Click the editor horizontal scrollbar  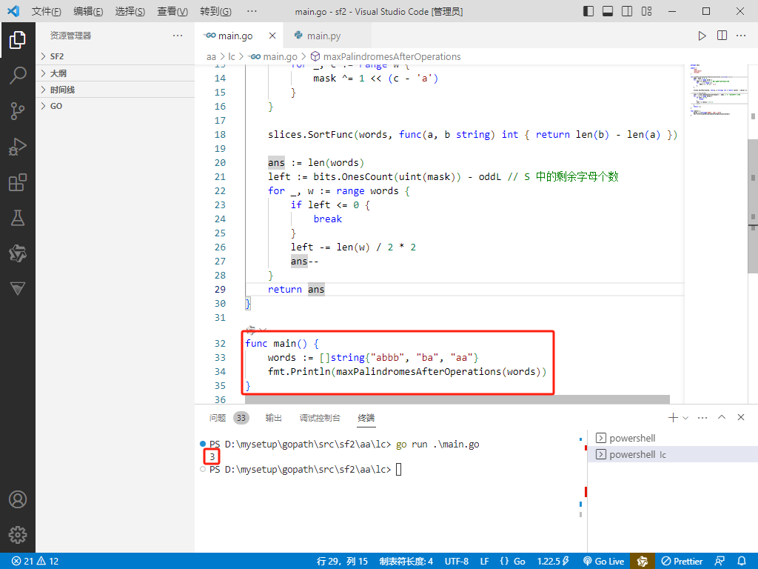457,399
